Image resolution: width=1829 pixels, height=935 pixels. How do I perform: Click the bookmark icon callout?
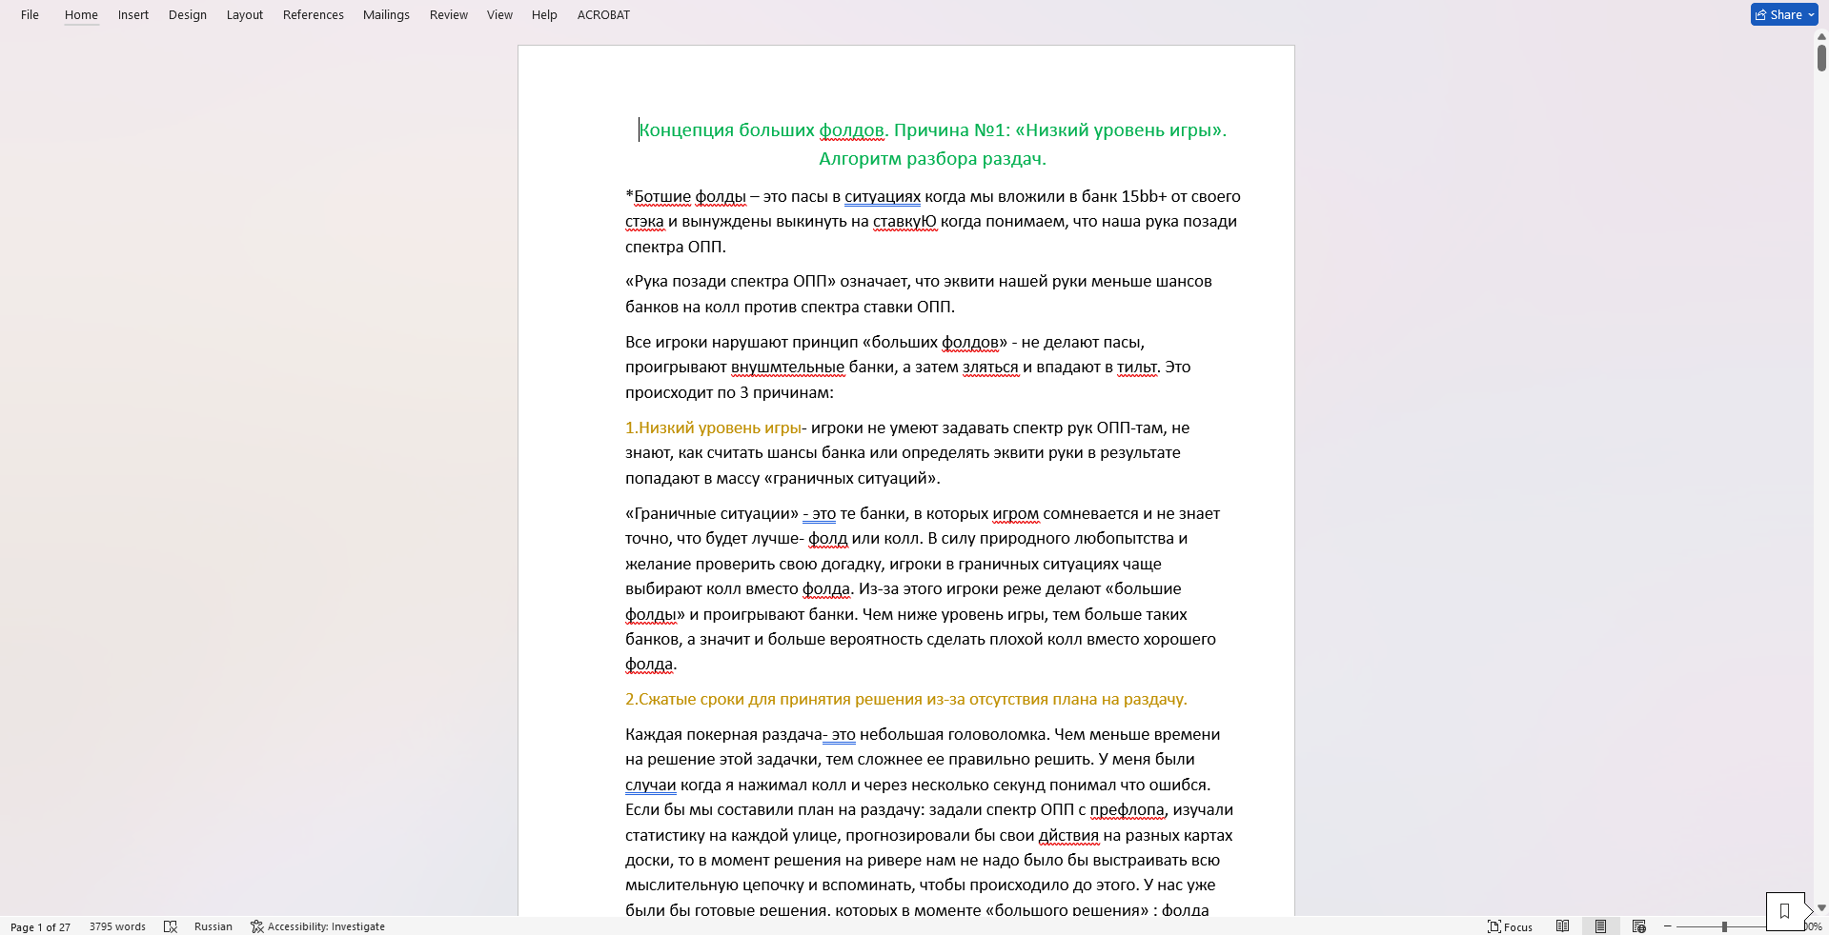pyautogui.click(x=1785, y=911)
